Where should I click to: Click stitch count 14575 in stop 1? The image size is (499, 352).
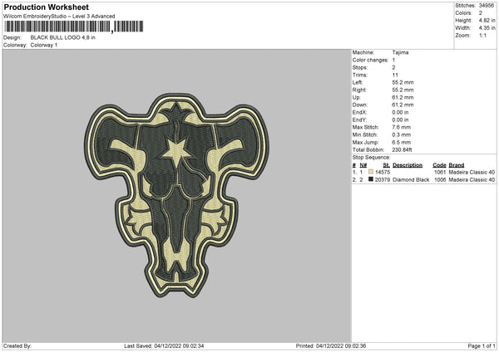click(383, 172)
